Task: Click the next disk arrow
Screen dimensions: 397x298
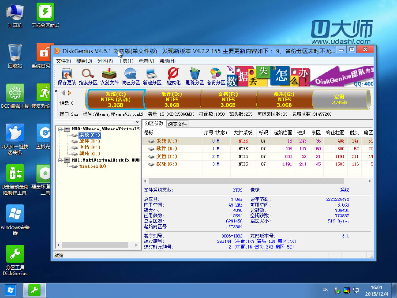Action: click(70, 93)
